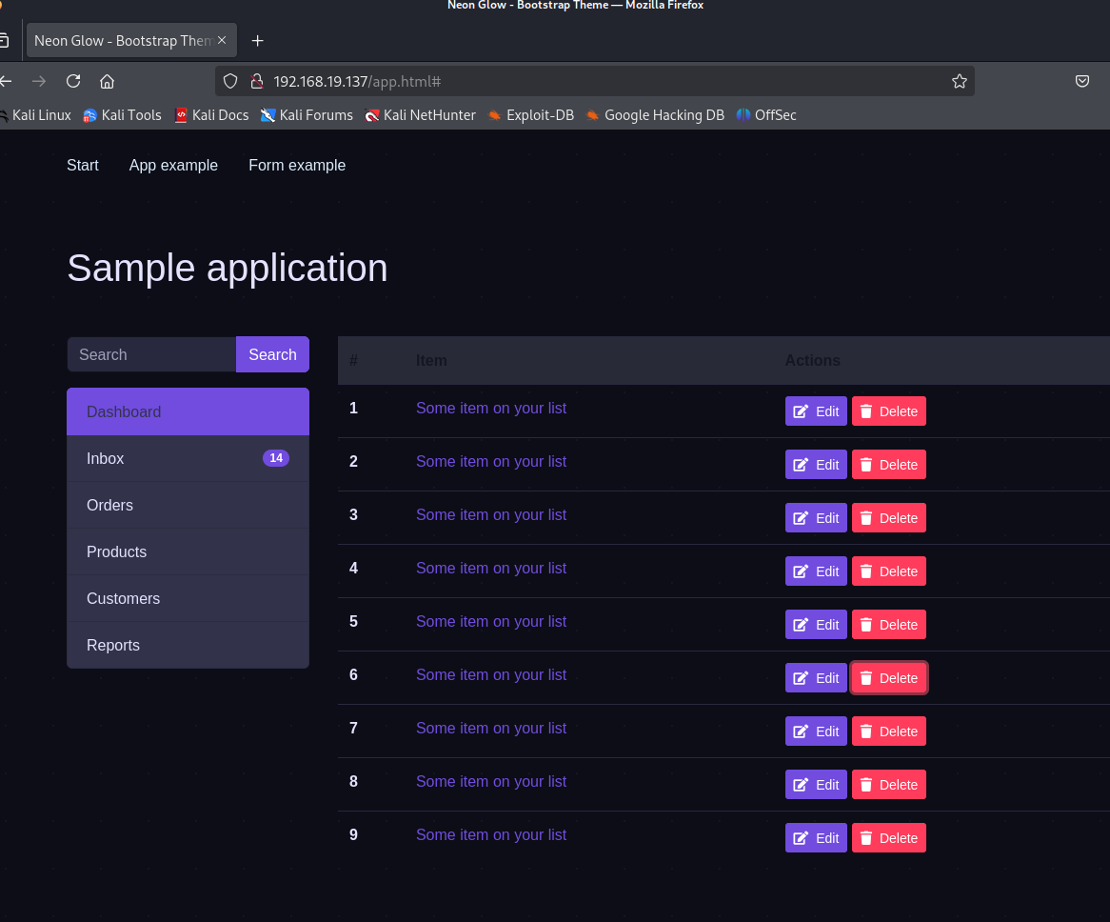Go back to the previous page

point(6,81)
